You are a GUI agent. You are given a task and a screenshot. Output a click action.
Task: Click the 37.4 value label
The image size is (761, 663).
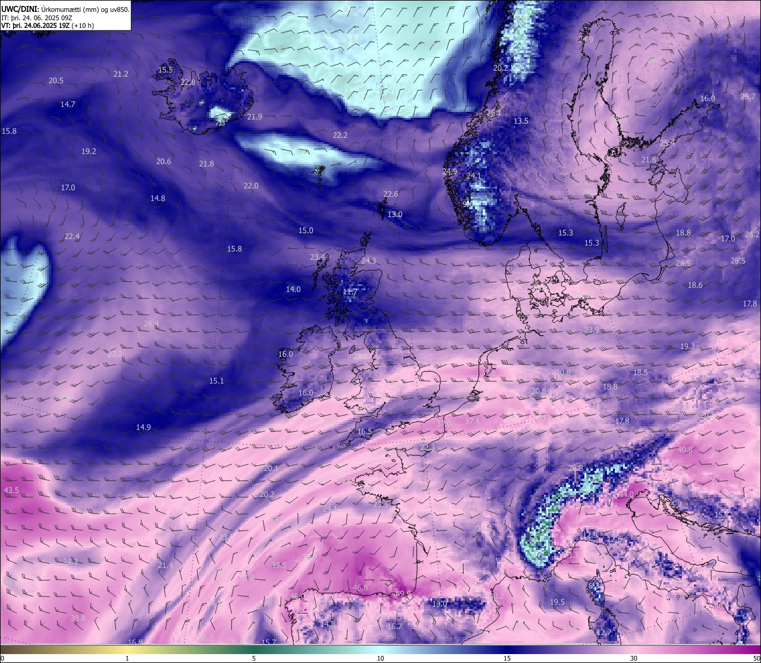tap(471, 421)
